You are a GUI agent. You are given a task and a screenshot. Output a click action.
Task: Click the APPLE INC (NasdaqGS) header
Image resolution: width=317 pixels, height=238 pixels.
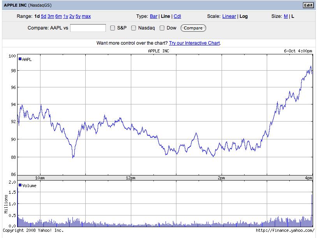coord(28,5)
